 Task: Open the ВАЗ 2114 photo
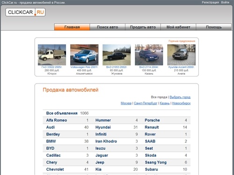tap(149, 55)
